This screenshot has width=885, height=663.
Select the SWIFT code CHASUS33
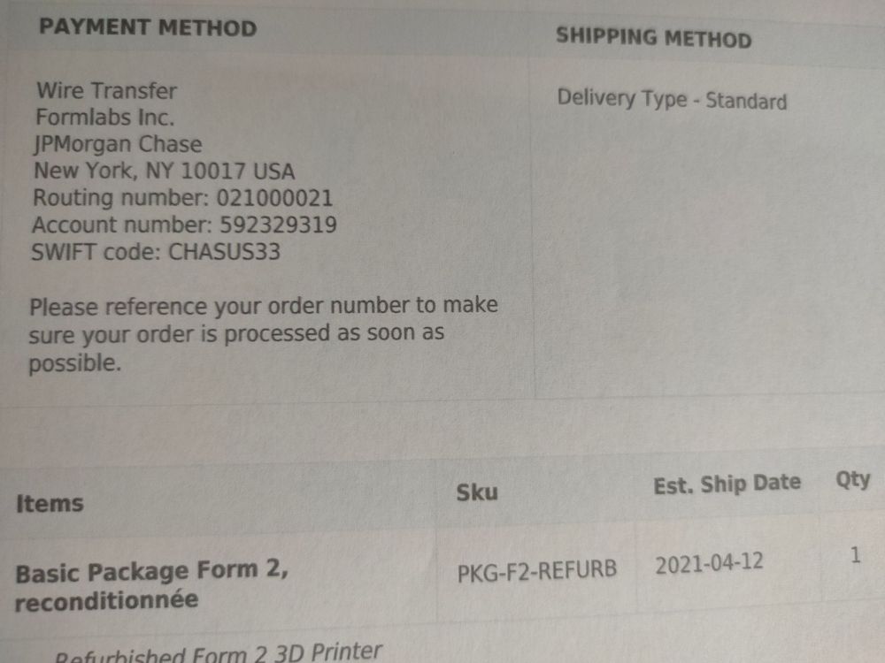(225, 252)
